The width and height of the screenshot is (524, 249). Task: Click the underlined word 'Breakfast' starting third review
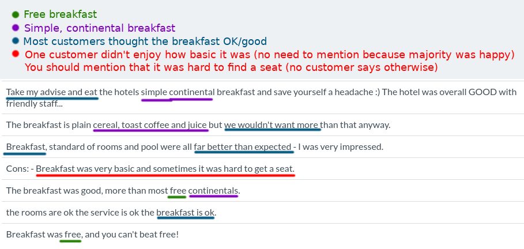[26, 147]
